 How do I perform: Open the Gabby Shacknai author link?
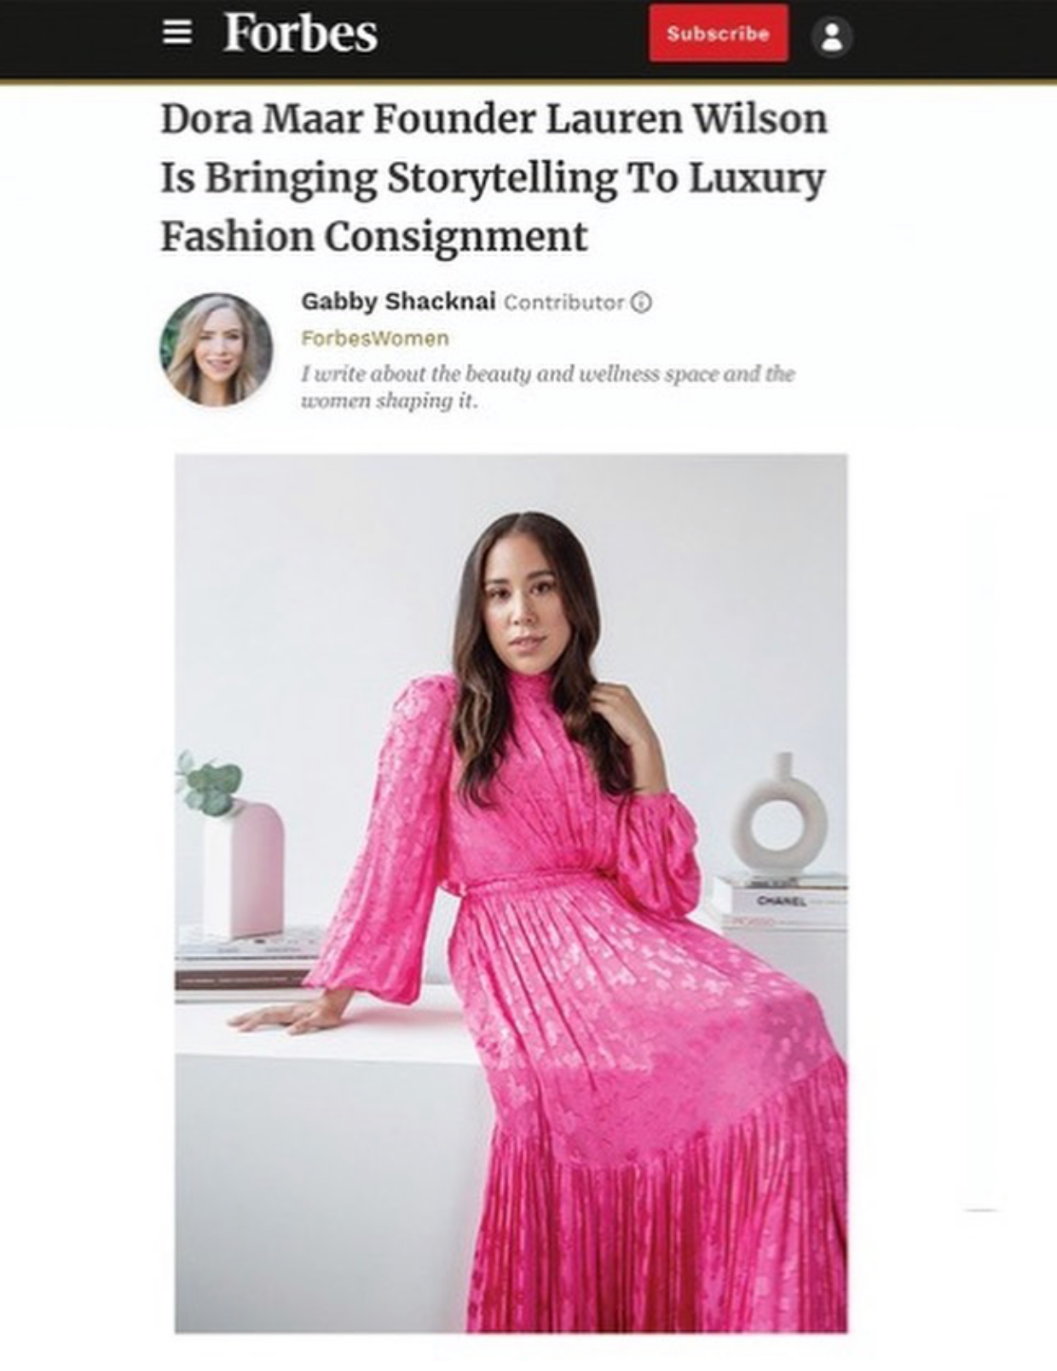coord(398,302)
